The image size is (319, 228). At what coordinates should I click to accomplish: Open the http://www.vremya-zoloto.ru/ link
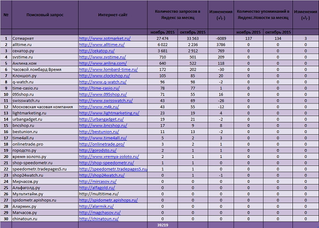109,156
